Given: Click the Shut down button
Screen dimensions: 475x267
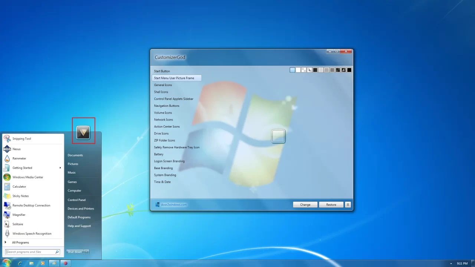Looking at the screenshot, I should pyautogui.click(x=75, y=252).
